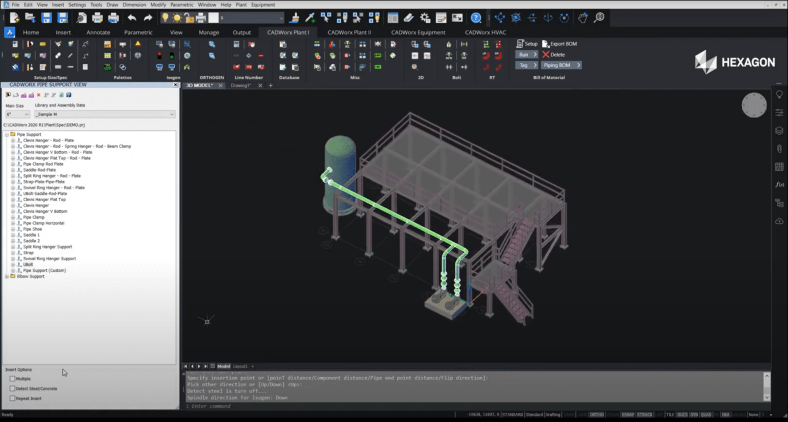Click the Run button in Bill of Material
Image resolution: width=788 pixels, height=422 pixels.
(x=527, y=54)
